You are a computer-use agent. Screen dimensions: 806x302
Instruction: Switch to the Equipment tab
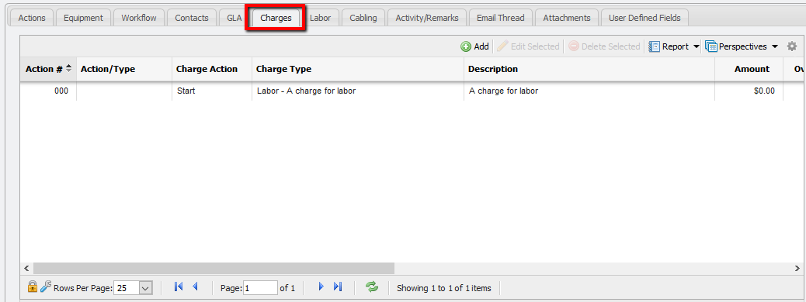coord(83,18)
